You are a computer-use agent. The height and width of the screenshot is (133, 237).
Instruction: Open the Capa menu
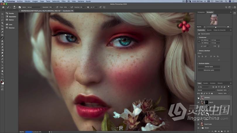tap(42, 1)
